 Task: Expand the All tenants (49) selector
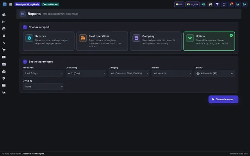pyautogui.click(x=215, y=73)
